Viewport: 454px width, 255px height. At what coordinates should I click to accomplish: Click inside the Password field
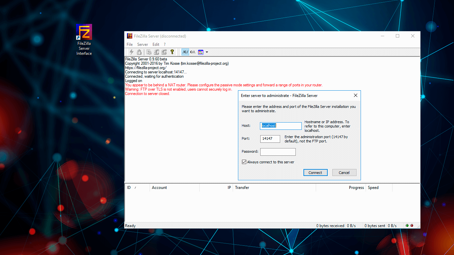tap(278, 152)
